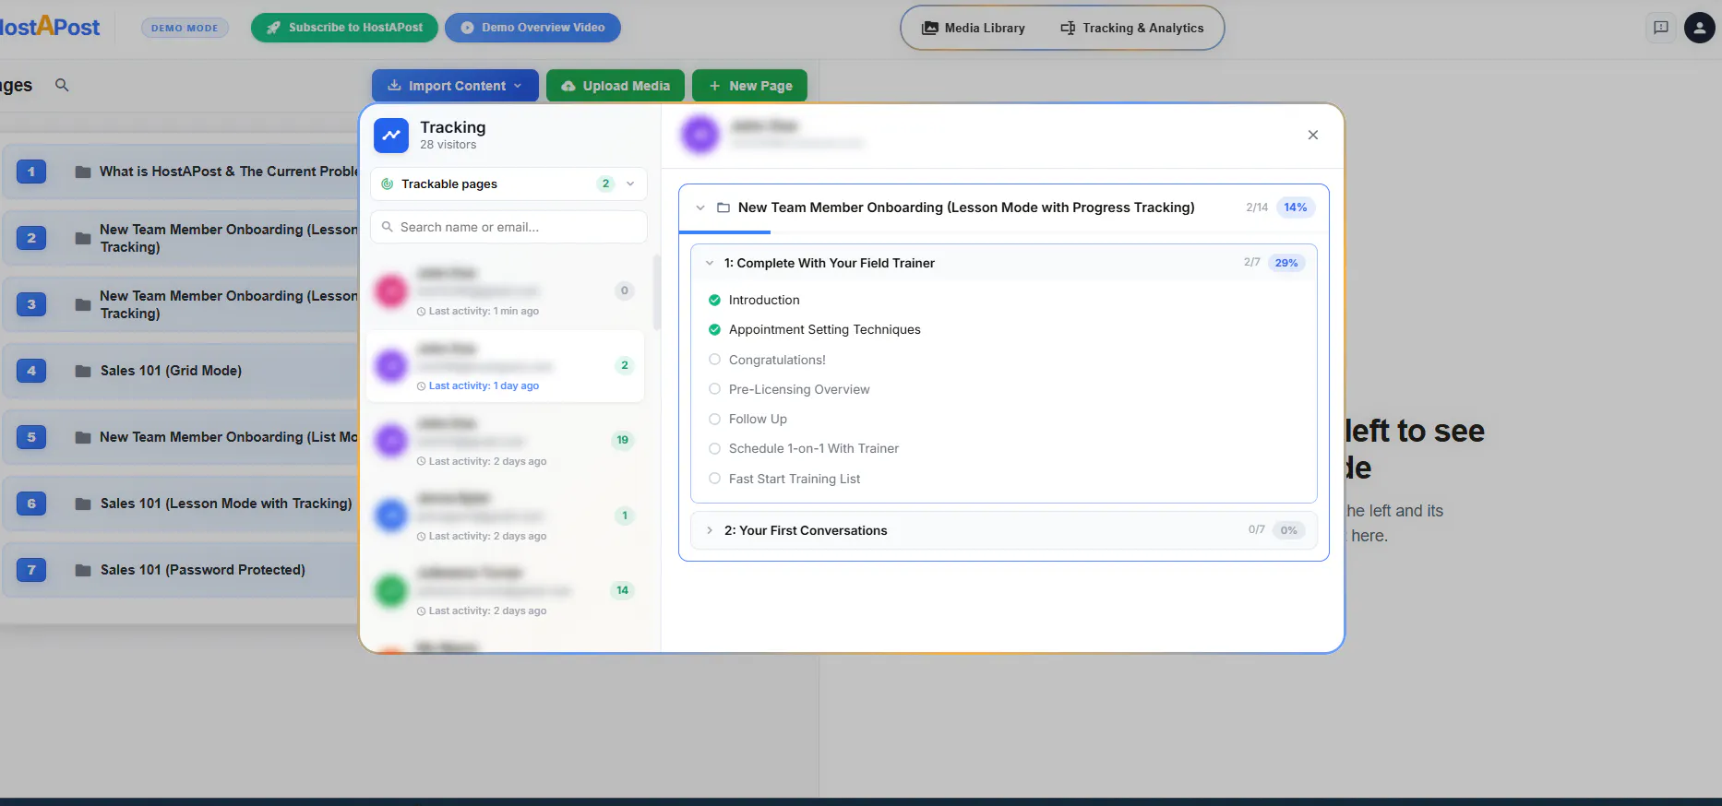Viewport: 1722px width, 806px height.
Task: Click the folder icon in onboarding course header
Action: pos(723,207)
